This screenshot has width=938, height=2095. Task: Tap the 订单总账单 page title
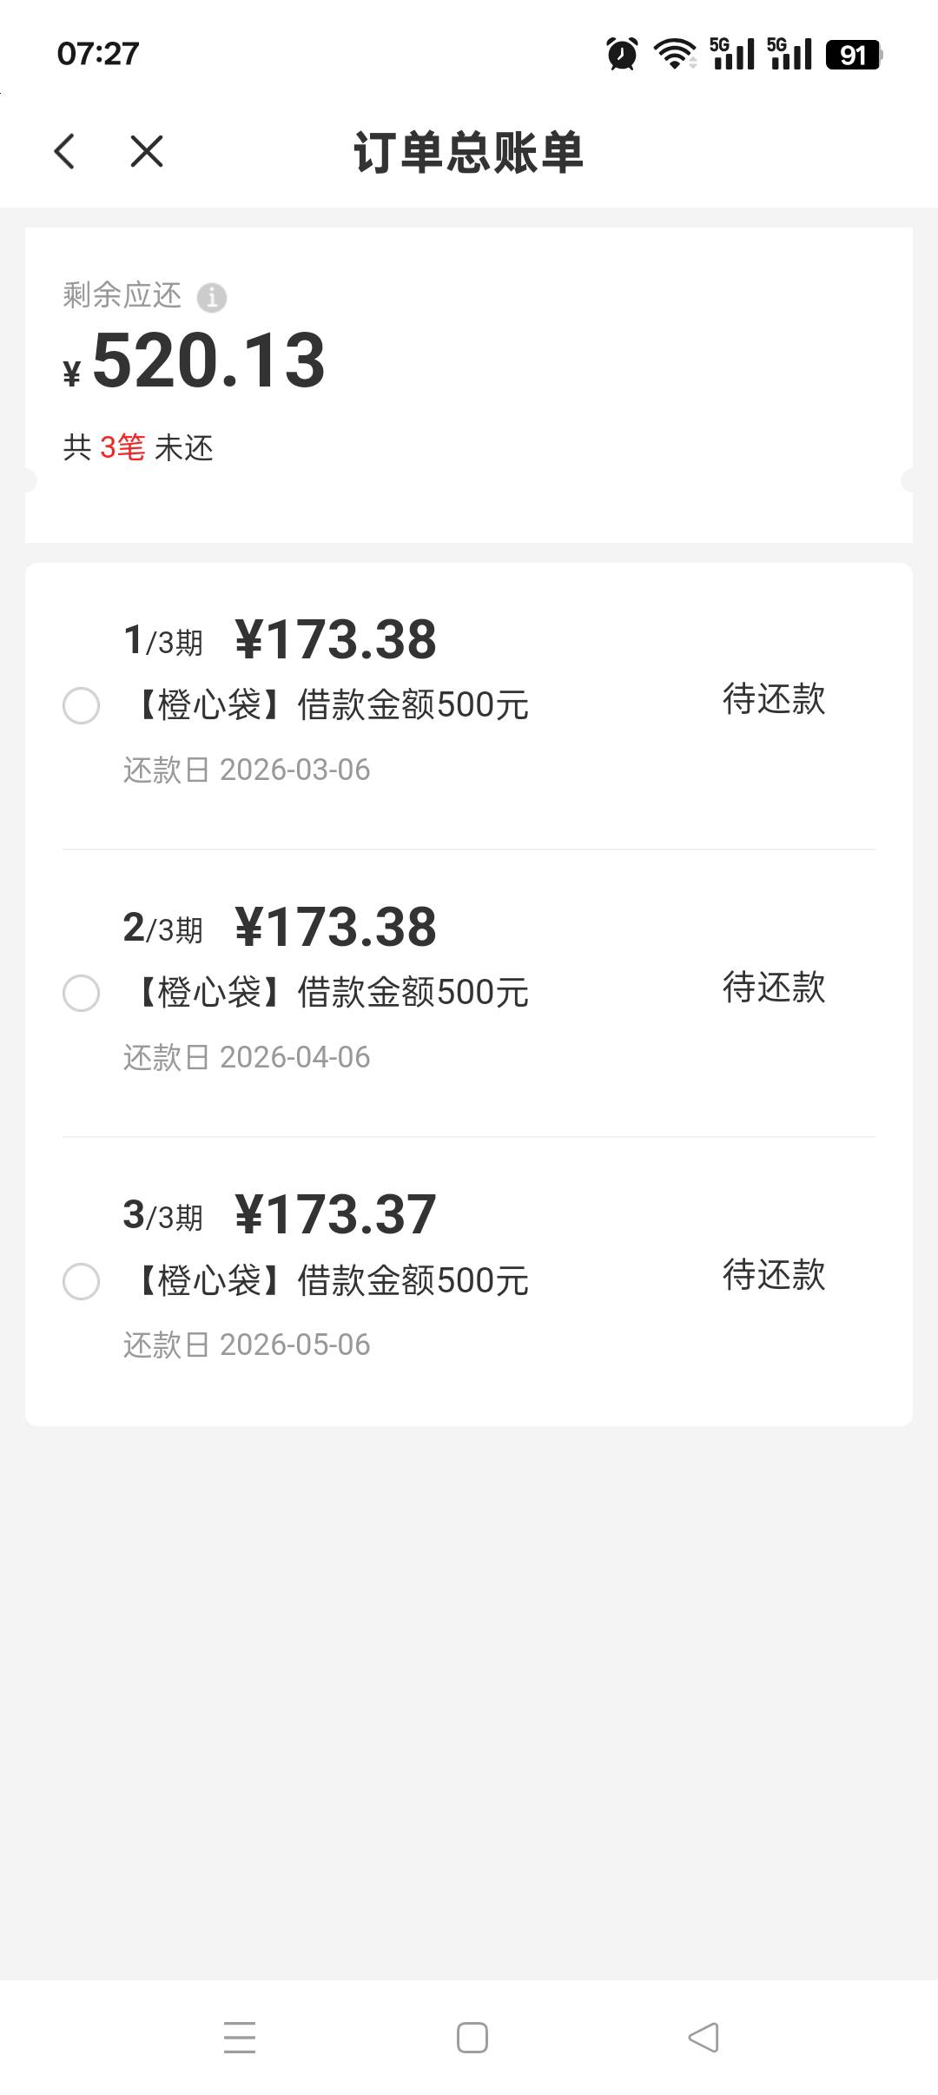[x=468, y=153]
